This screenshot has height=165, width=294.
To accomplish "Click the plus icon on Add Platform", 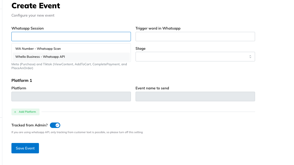I will (15, 112).
